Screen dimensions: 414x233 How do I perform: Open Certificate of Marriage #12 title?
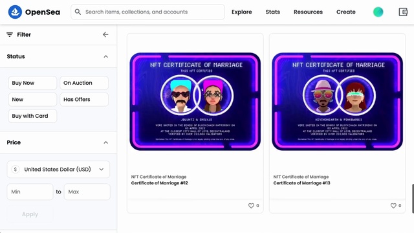160,183
